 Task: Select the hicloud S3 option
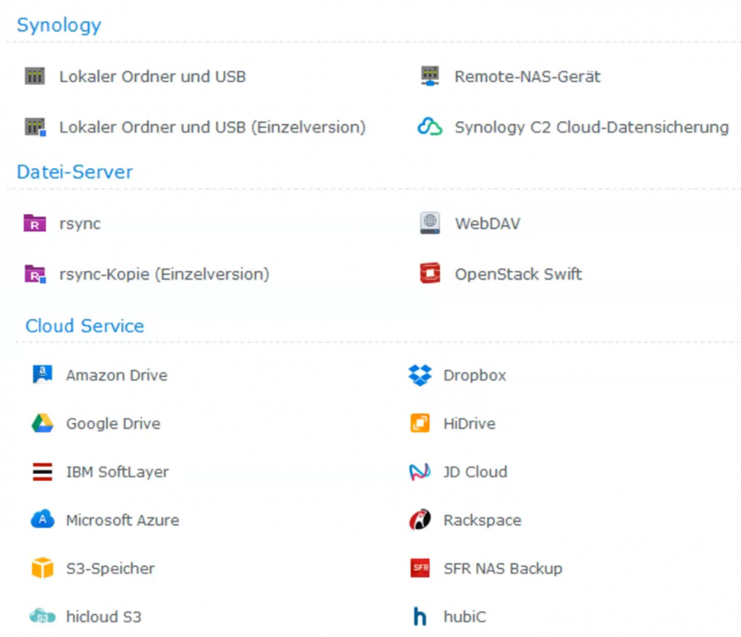click(86, 617)
